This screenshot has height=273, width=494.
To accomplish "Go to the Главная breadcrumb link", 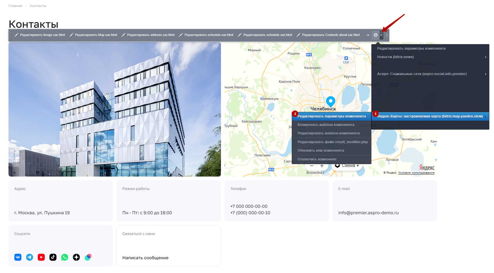I will pyautogui.click(x=15, y=6).
